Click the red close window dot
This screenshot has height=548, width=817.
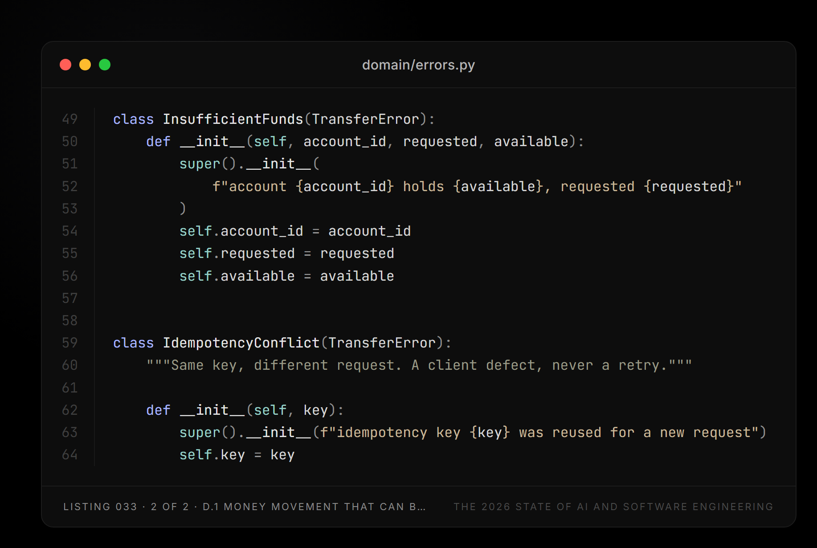click(65, 65)
